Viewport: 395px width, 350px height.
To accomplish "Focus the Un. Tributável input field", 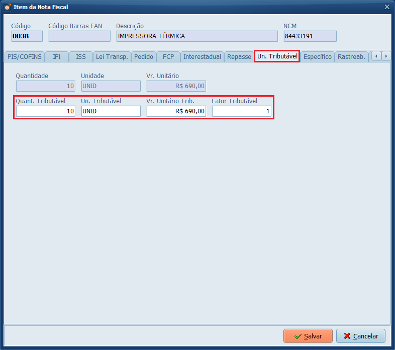I will click(x=111, y=111).
